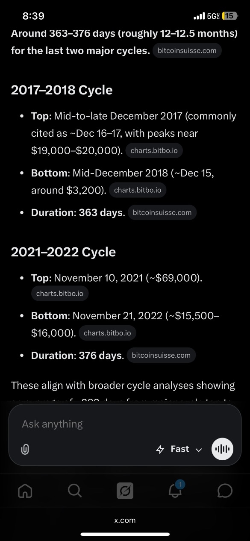This screenshot has height=541, width=250.
Task: Open charts.bitbo.io chip after around $3,200
Action: tap(138, 190)
